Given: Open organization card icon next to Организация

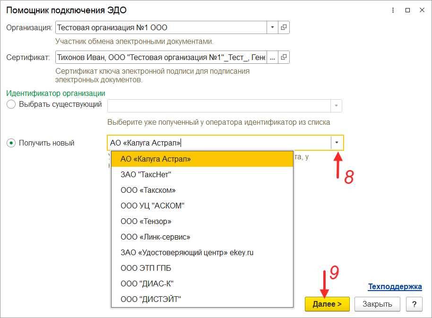Looking at the screenshot, I should 284,27.
